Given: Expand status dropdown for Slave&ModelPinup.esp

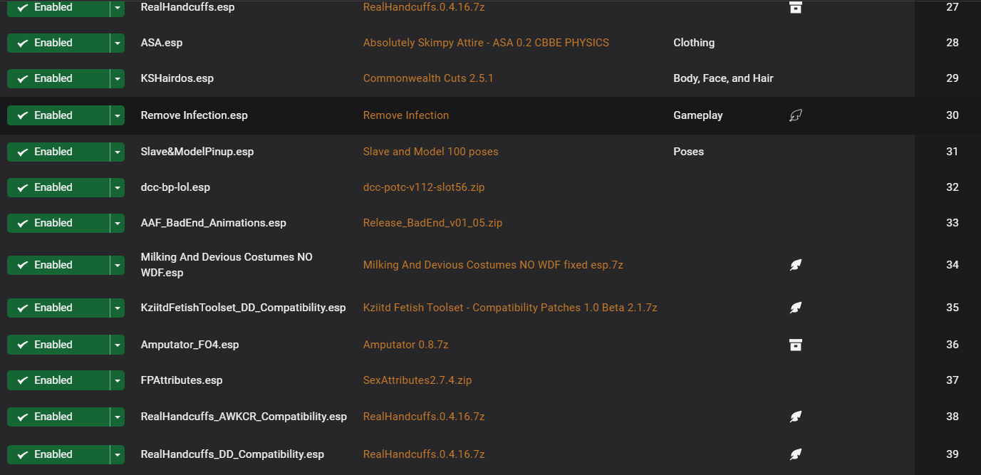Looking at the screenshot, I should (118, 152).
